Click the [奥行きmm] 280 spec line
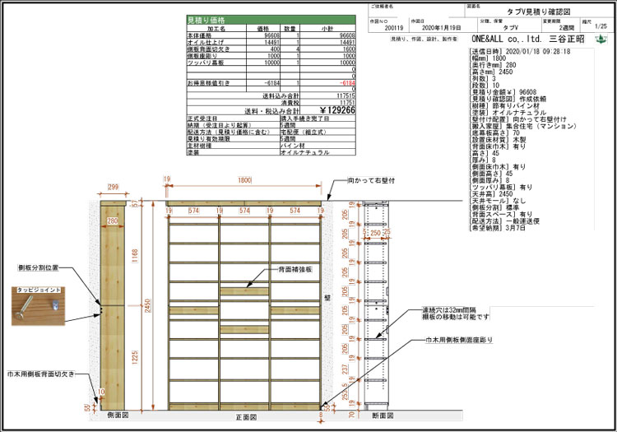The image size is (617, 432). point(493,65)
